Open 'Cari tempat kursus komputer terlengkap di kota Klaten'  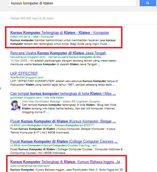pyautogui.click(x=63, y=93)
